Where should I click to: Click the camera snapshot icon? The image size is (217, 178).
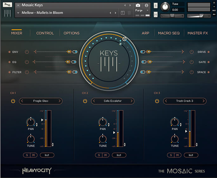click(138, 5)
